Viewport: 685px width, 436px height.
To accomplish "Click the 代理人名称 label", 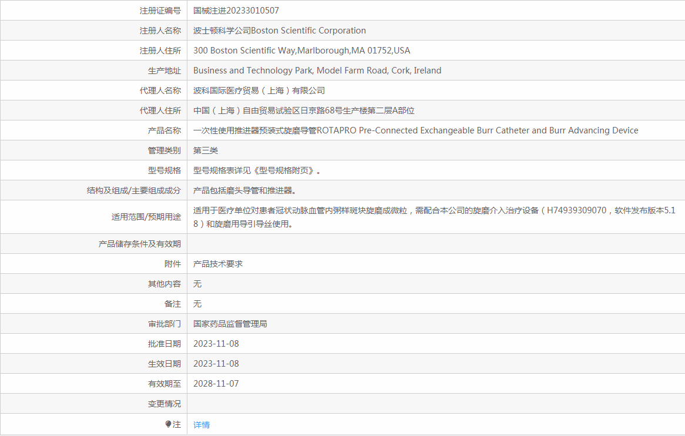I will (160, 91).
